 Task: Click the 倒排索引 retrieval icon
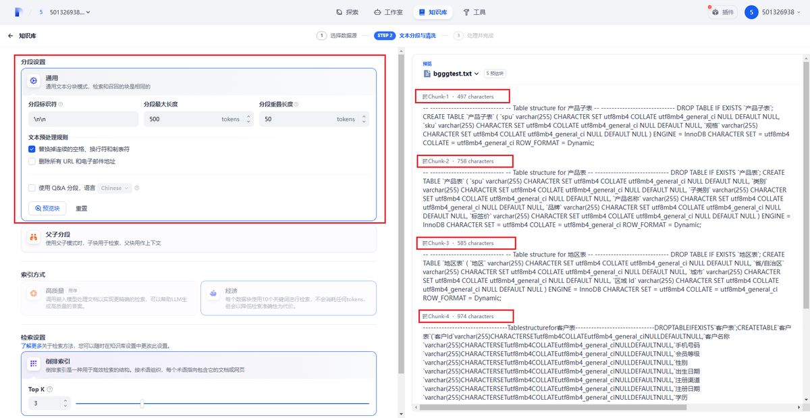[x=33, y=365]
